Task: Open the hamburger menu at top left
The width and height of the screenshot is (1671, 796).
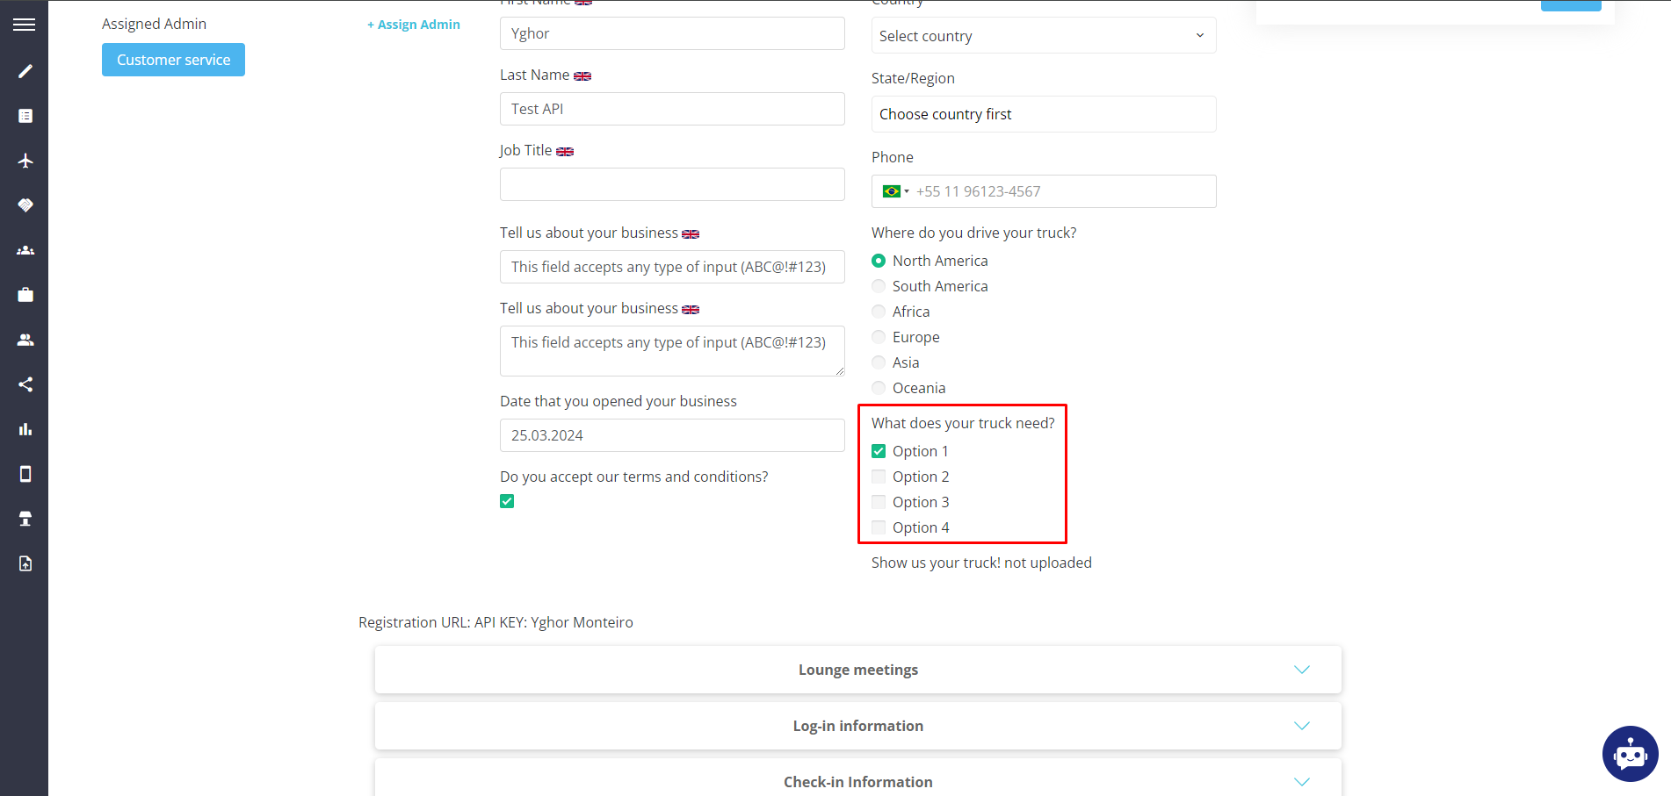Action: point(24,24)
